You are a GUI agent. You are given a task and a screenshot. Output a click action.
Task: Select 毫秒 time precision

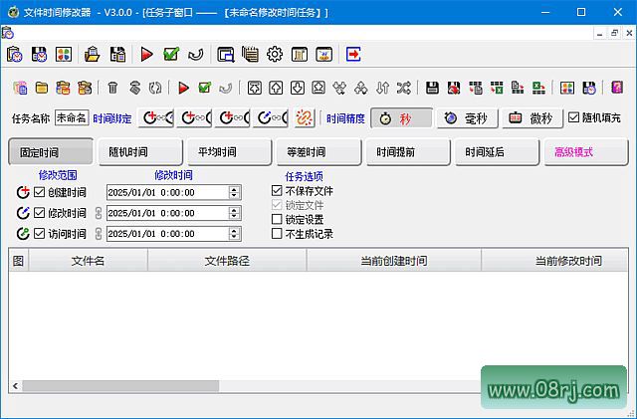[467, 118]
